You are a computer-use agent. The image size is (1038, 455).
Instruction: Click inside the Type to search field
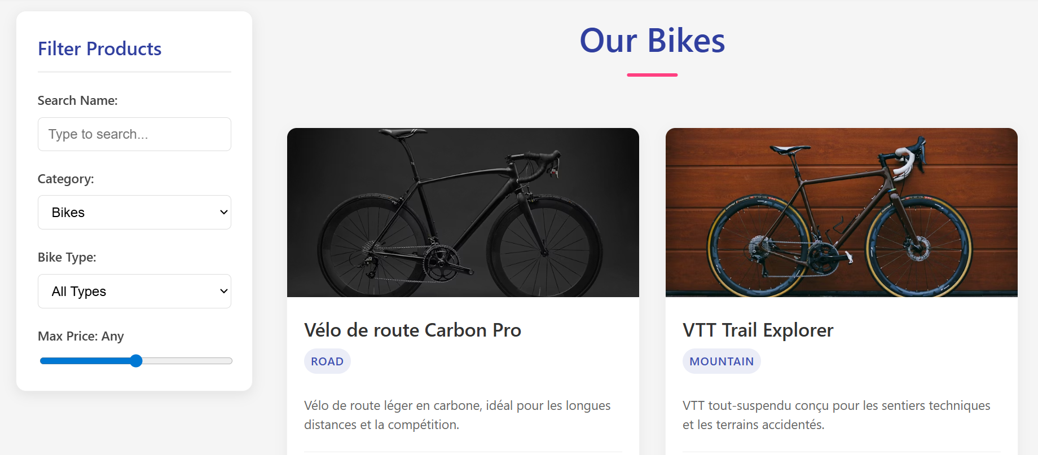tap(134, 134)
